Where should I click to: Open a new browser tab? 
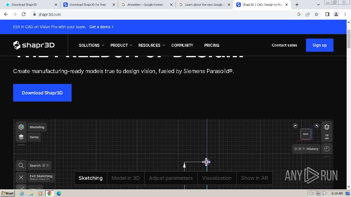click(297, 5)
